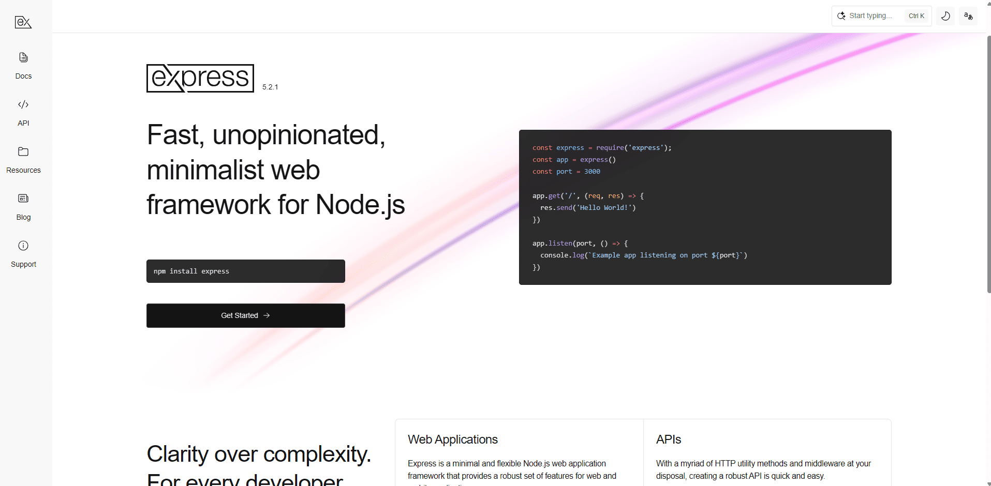This screenshot has height=486, width=991.
Task: Click the 5.2.1 version number
Action: (x=270, y=87)
